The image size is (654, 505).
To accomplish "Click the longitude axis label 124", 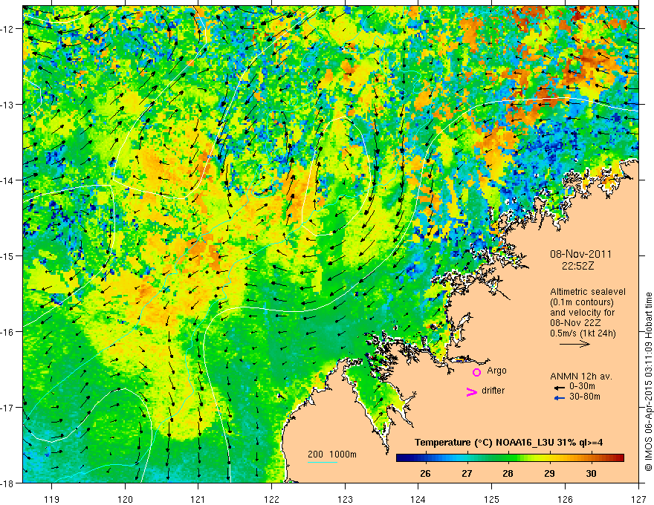I will (x=418, y=499).
